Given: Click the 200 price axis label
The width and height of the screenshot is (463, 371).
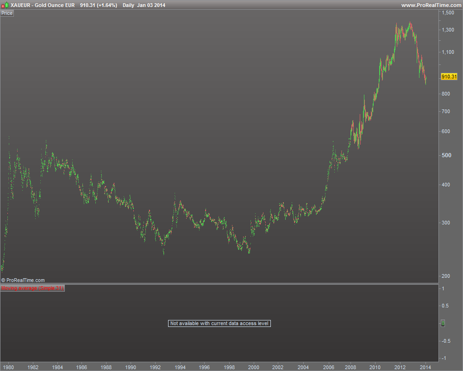Looking at the screenshot, I should pos(446,276).
